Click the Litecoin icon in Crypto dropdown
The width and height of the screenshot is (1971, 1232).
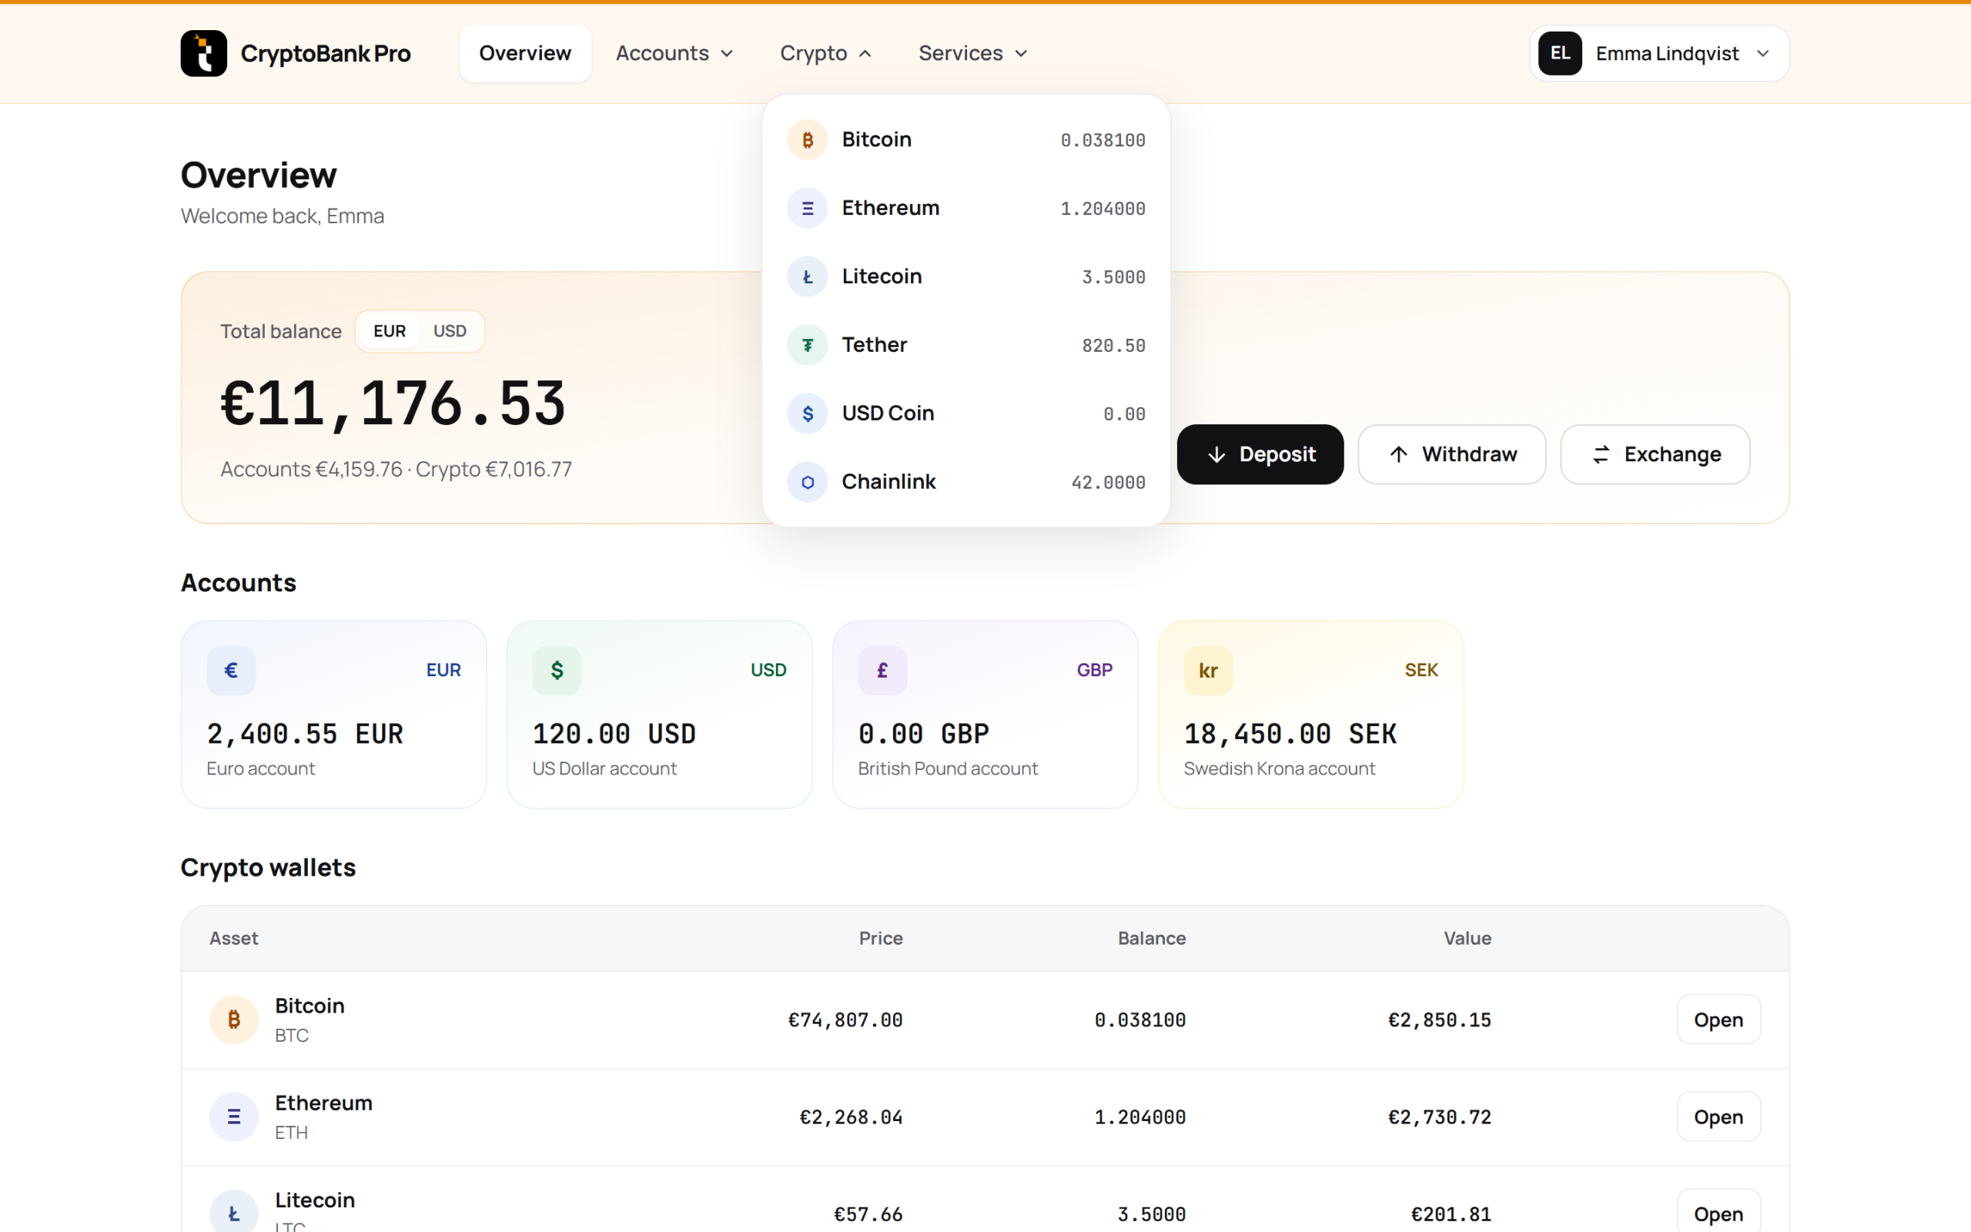(807, 277)
